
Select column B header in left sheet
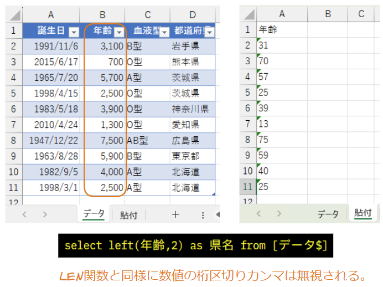pyautogui.click(x=102, y=15)
